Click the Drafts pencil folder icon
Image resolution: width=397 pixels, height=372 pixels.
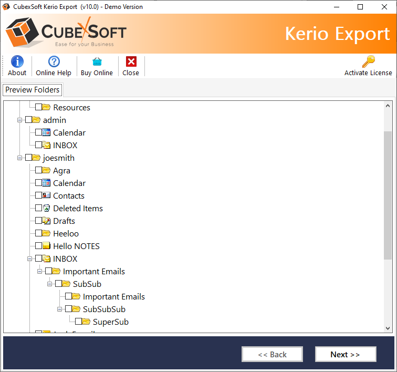click(x=46, y=221)
